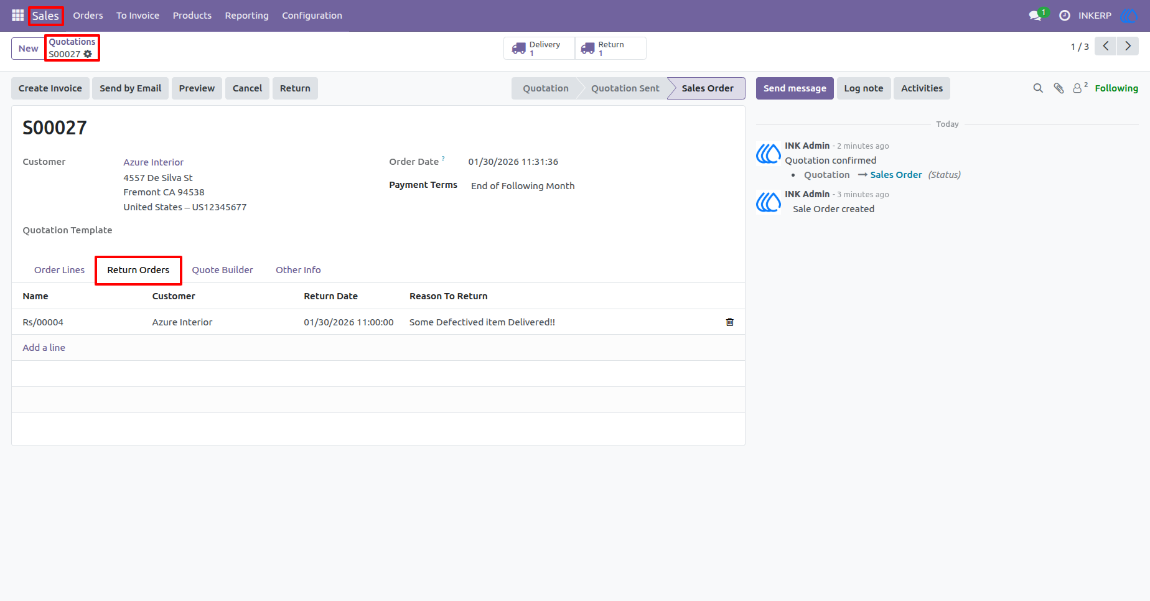Go to the previous record arrow

coord(1106,46)
